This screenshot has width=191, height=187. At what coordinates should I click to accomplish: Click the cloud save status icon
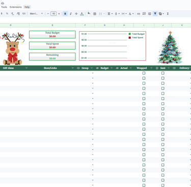(x=3, y=3)
